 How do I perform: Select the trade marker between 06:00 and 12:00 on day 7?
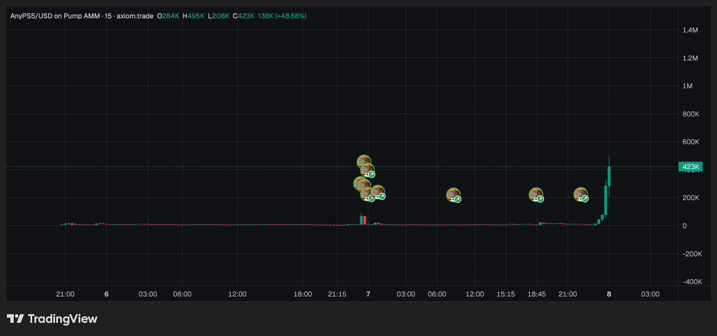[x=454, y=195]
